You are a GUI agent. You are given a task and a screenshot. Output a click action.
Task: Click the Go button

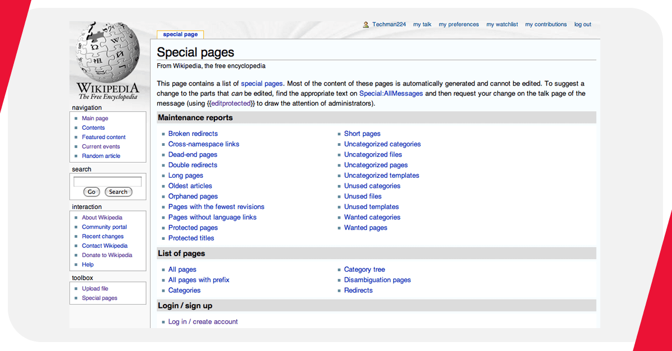[91, 192]
